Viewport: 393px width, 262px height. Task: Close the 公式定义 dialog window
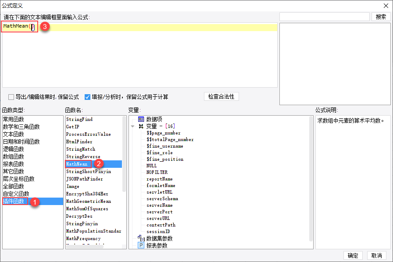[386, 6]
